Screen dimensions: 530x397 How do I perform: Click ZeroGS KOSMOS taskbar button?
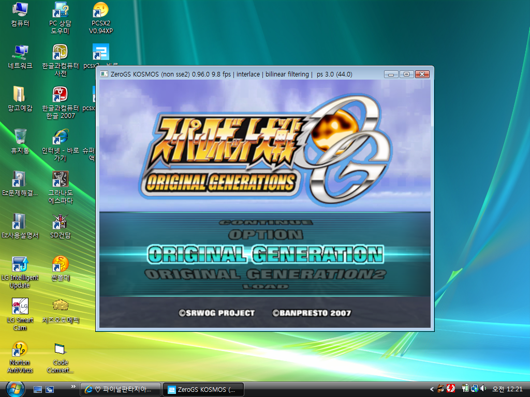pyautogui.click(x=203, y=390)
